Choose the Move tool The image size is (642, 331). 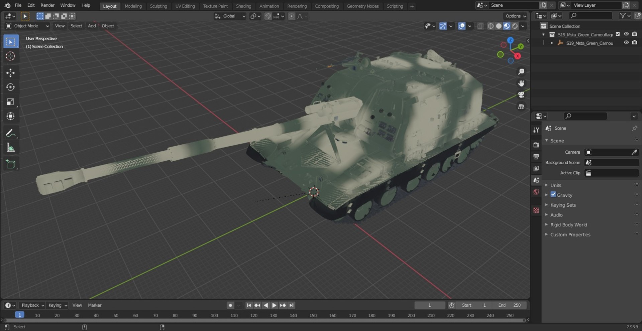tap(11, 73)
